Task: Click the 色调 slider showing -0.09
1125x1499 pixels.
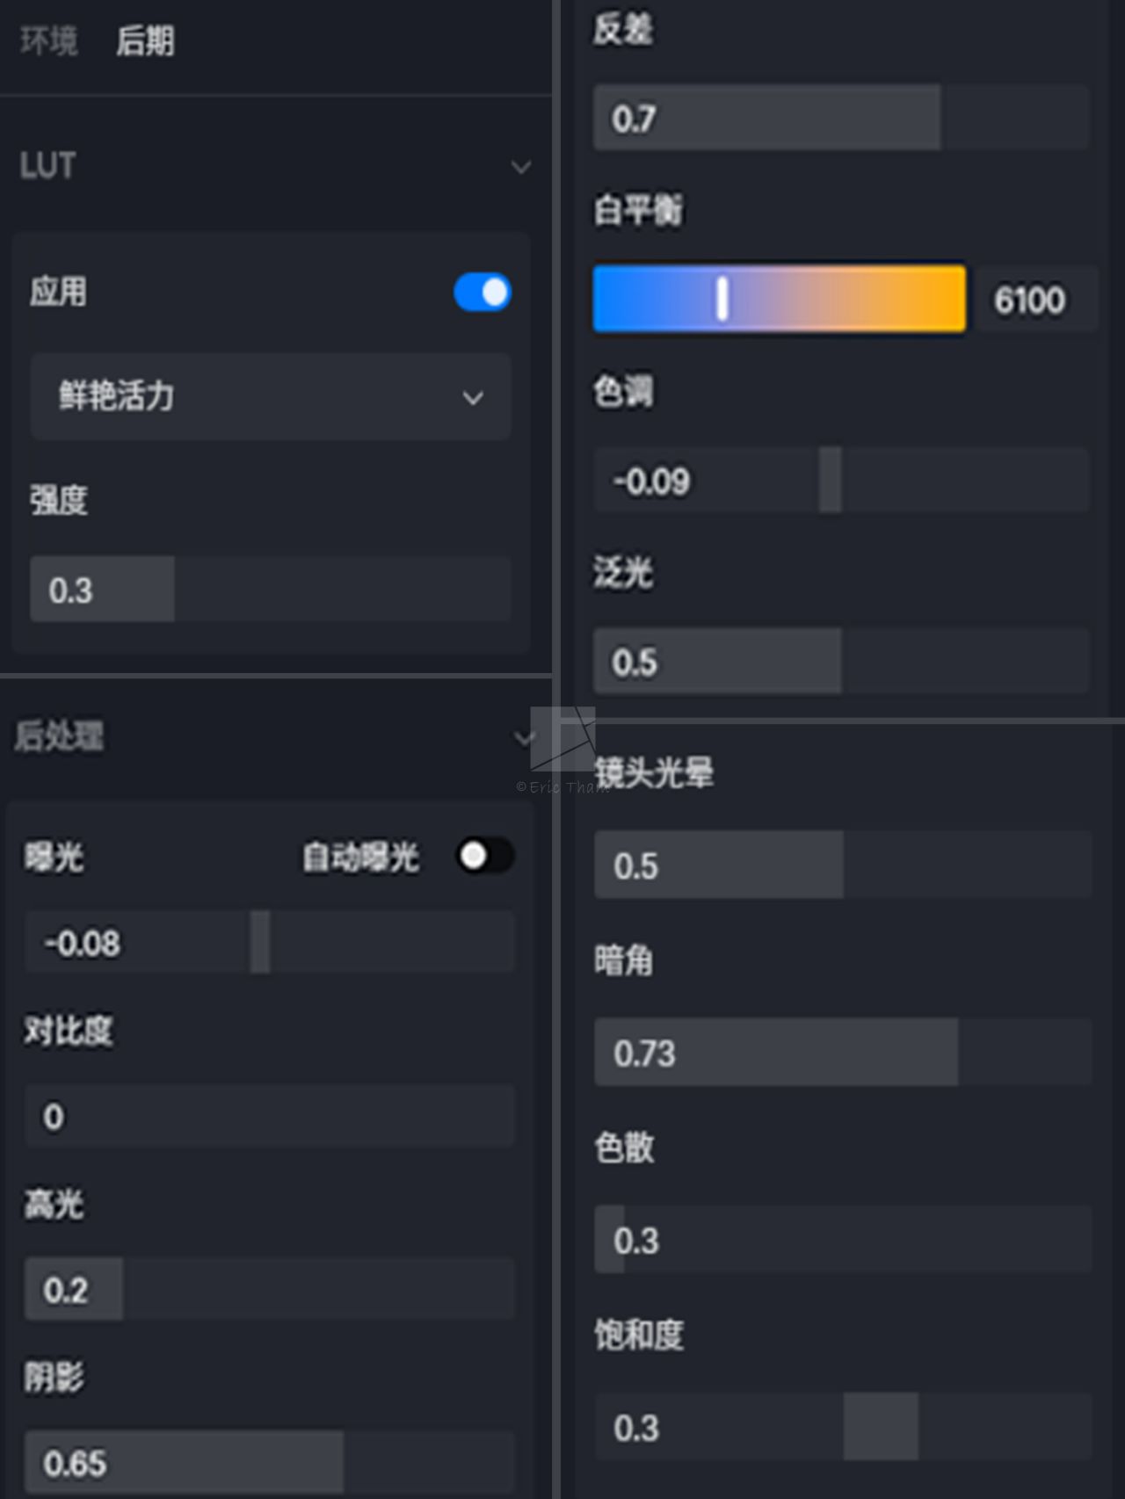Action: pyautogui.click(x=841, y=481)
